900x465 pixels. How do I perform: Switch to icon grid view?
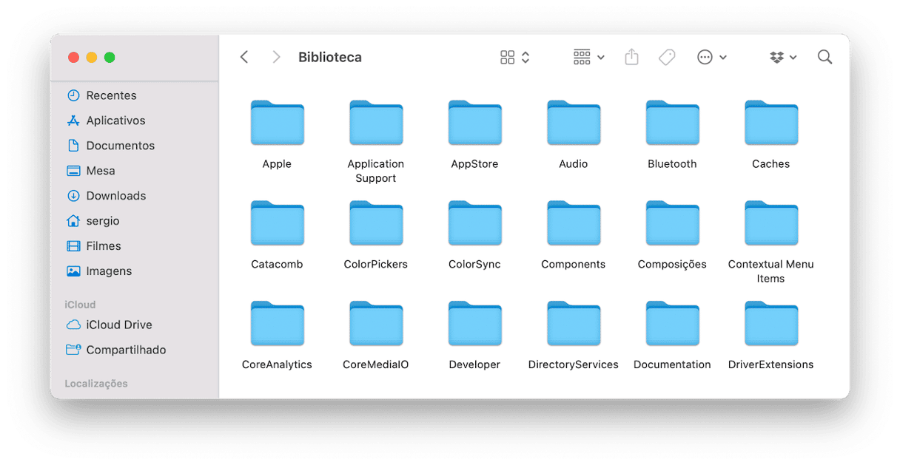[x=507, y=57]
